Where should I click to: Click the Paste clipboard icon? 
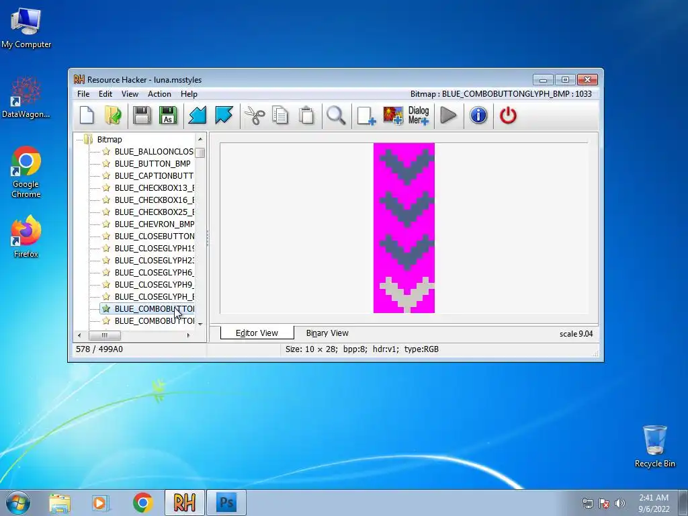[306, 116]
